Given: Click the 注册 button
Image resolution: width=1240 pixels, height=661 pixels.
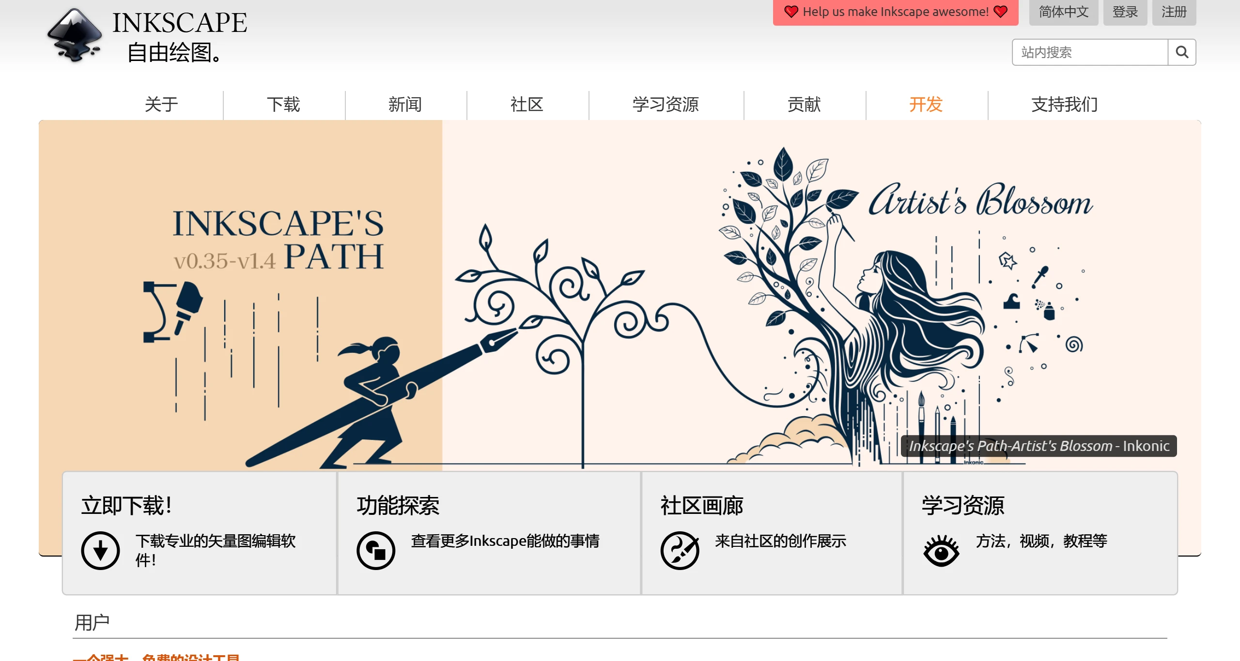Looking at the screenshot, I should [x=1174, y=12].
